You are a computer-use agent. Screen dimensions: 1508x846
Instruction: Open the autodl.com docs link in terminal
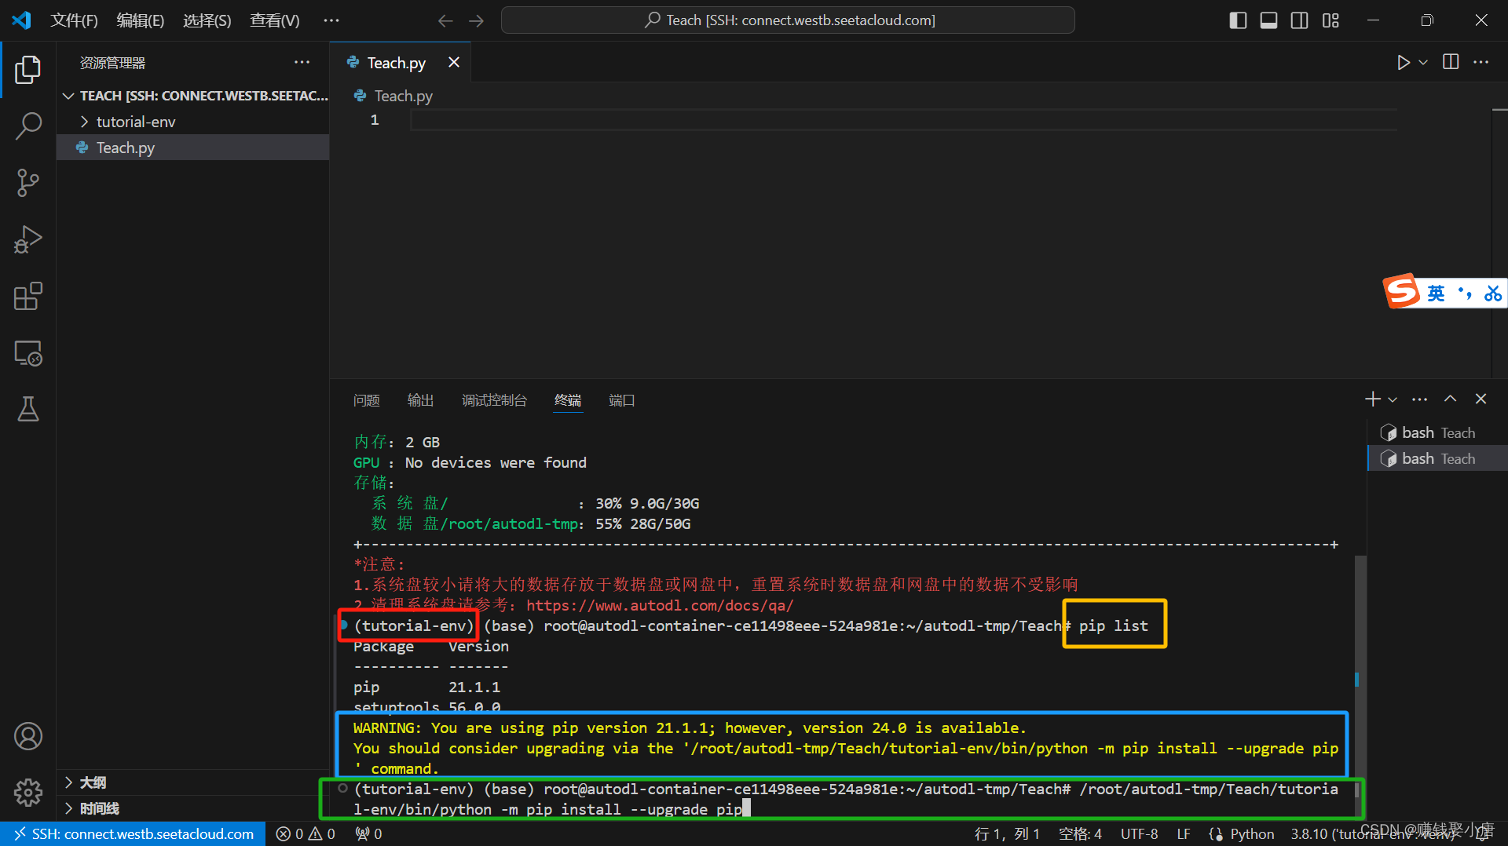click(x=660, y=605)
